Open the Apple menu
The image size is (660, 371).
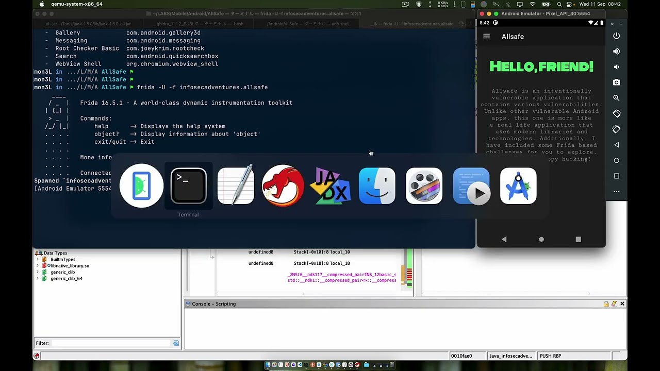pos(42,4)
